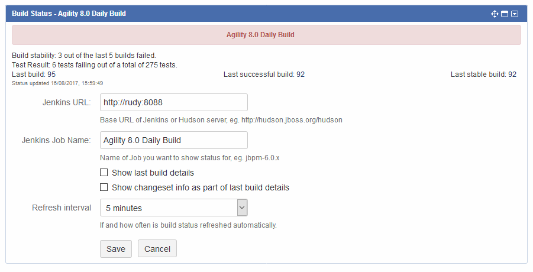Click the Last successful build: 92 text
The height and width of the screenshot is (272, 533).
click(264, 75)
